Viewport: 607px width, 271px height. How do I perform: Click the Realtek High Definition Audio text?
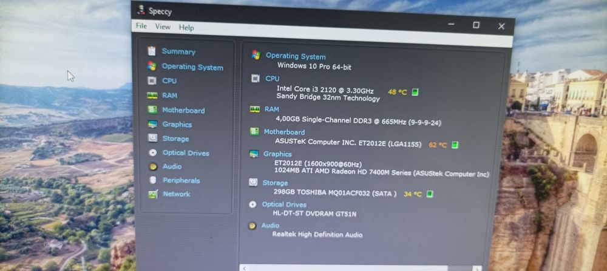coord(317,234)
